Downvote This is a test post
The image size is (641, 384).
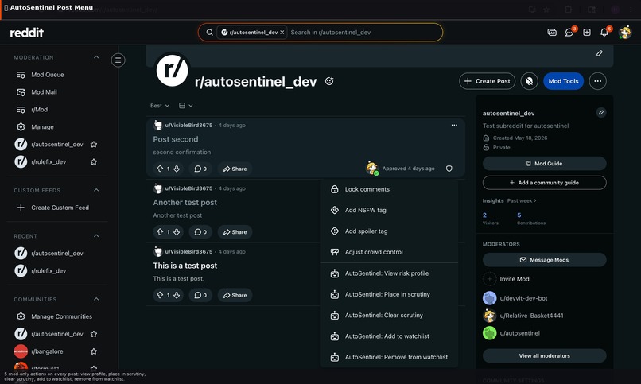coord(177,295)
